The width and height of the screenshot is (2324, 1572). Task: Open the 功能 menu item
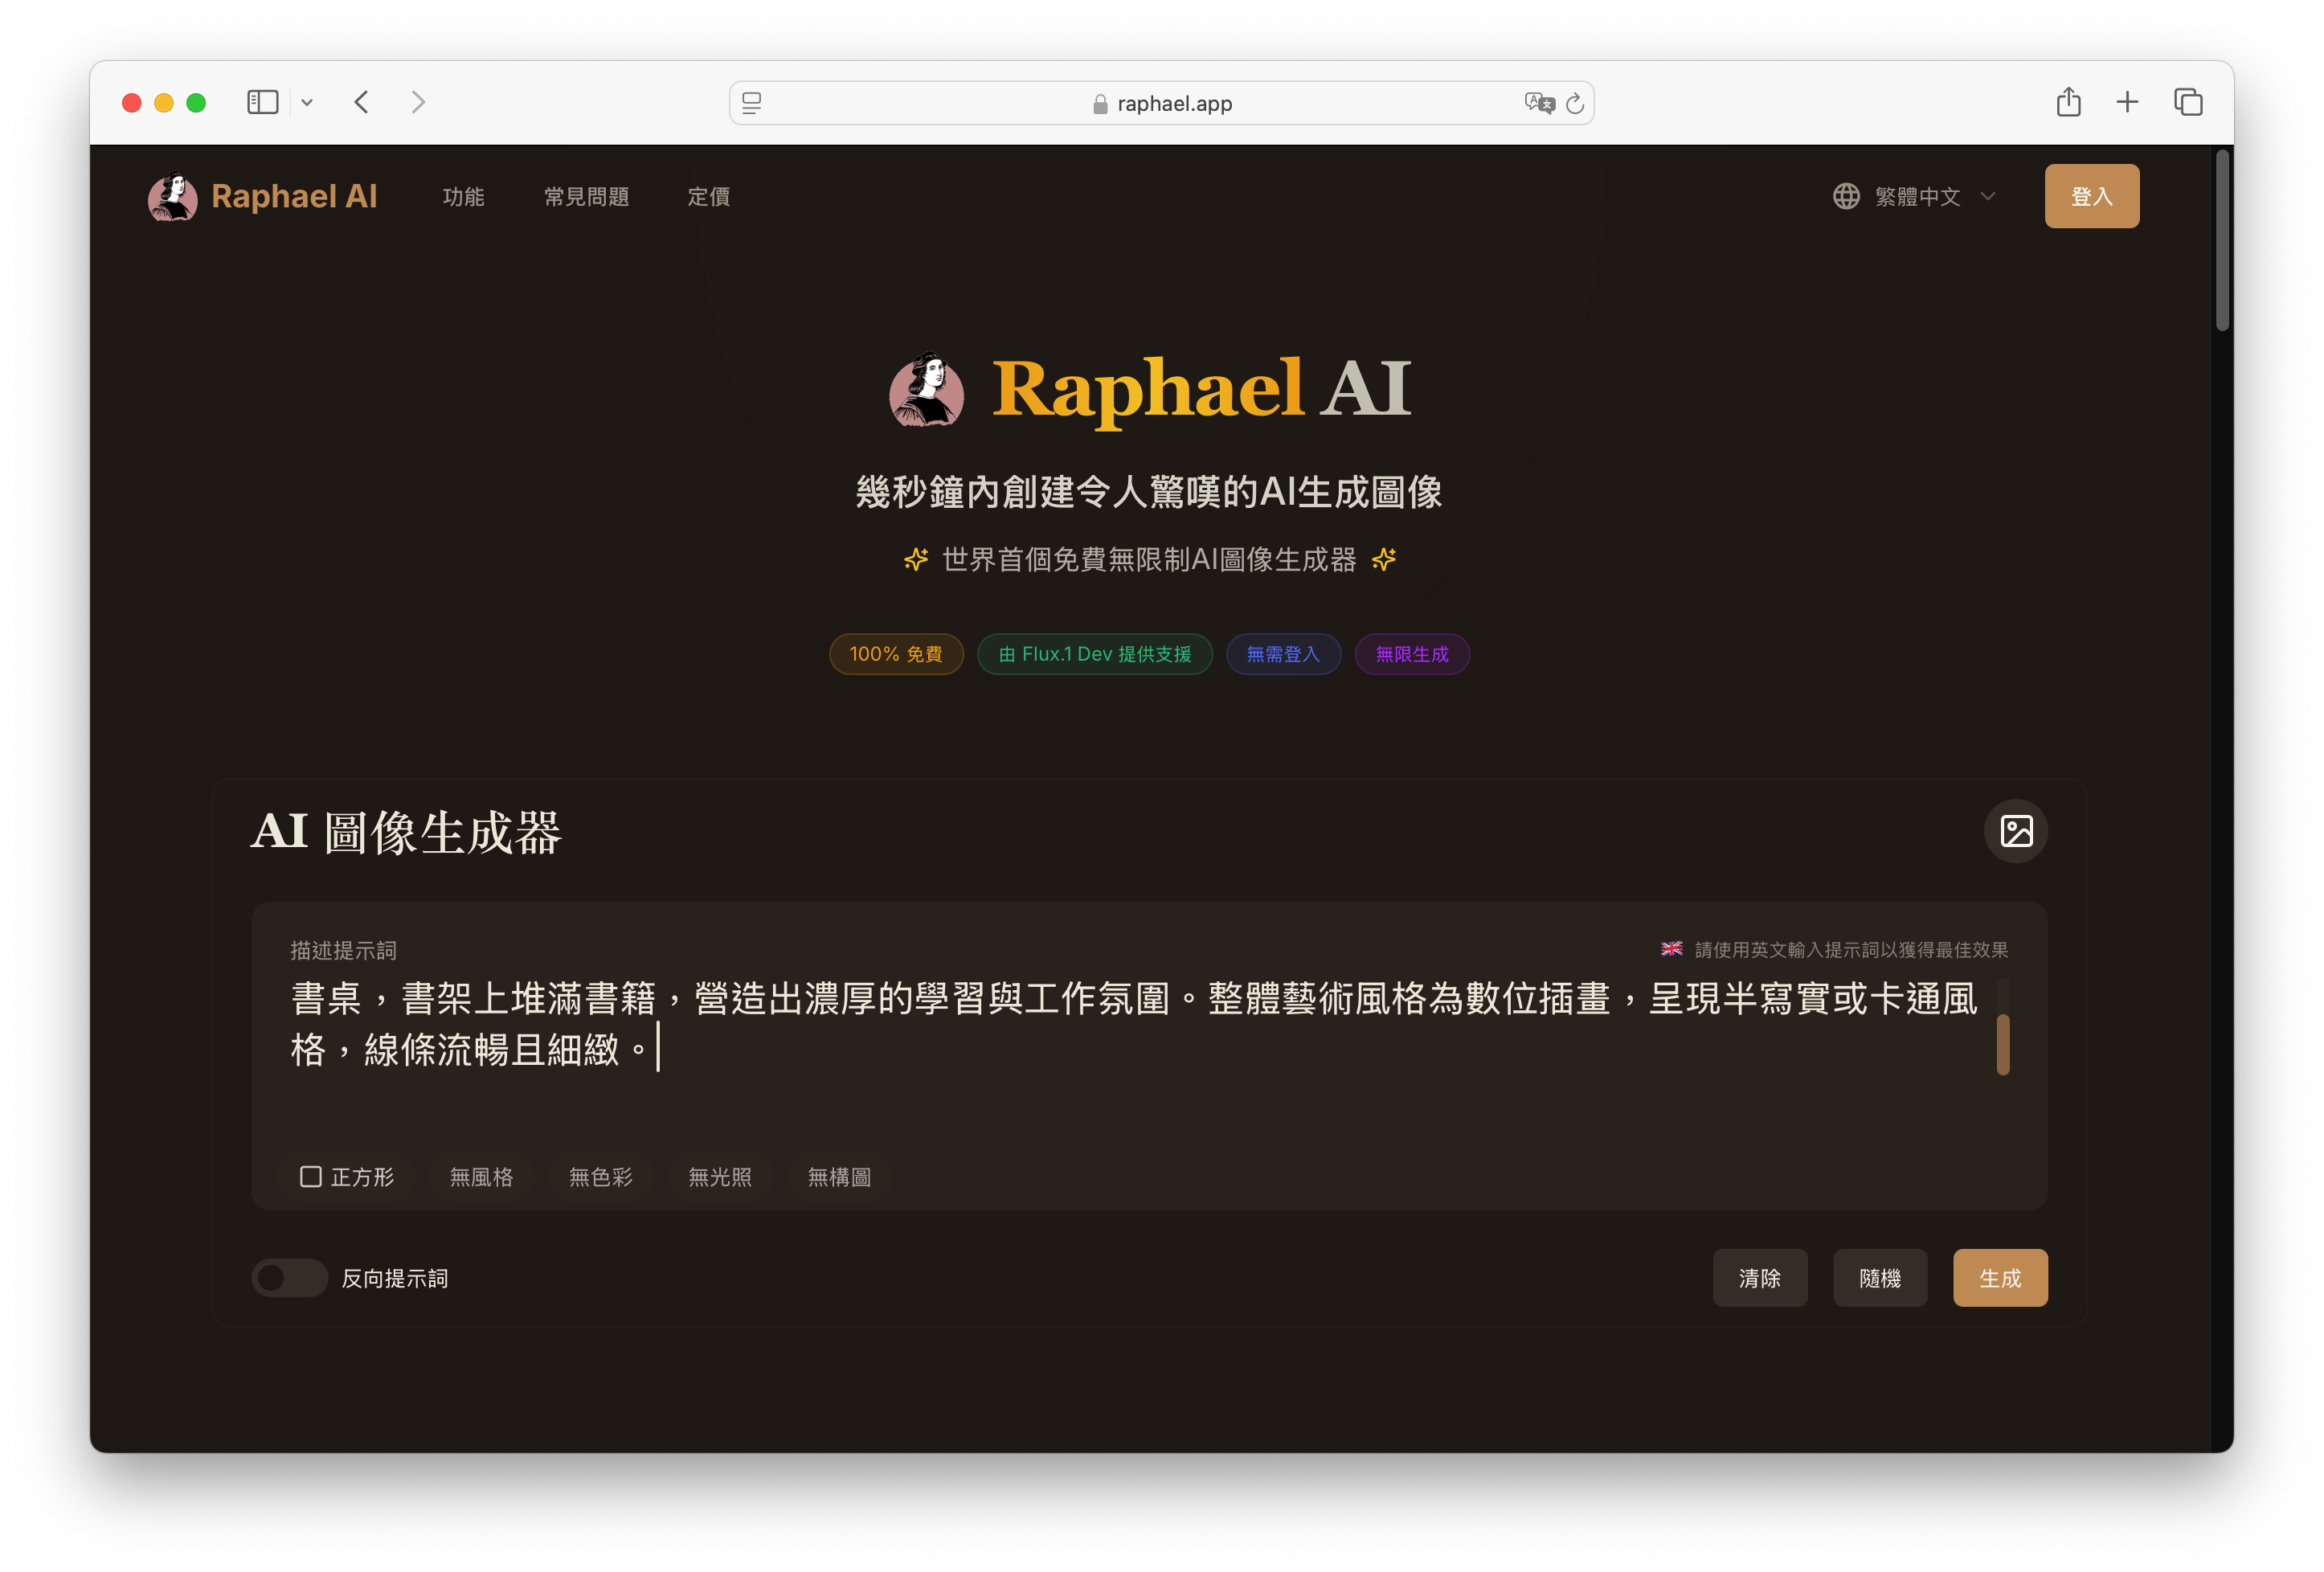pyautogui.click(x=463, y=197)
